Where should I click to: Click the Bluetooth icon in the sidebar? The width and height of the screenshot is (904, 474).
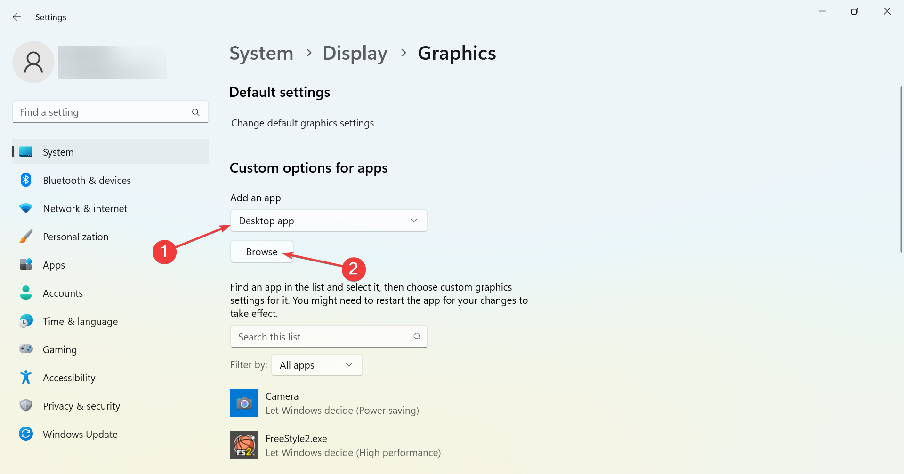tap(26, 180)
